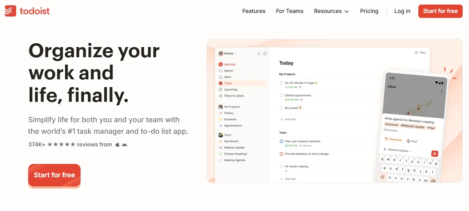Open the notifications bell in app preview
The width and height of the screenshot is (469, 211).
(x=259, y=54)
